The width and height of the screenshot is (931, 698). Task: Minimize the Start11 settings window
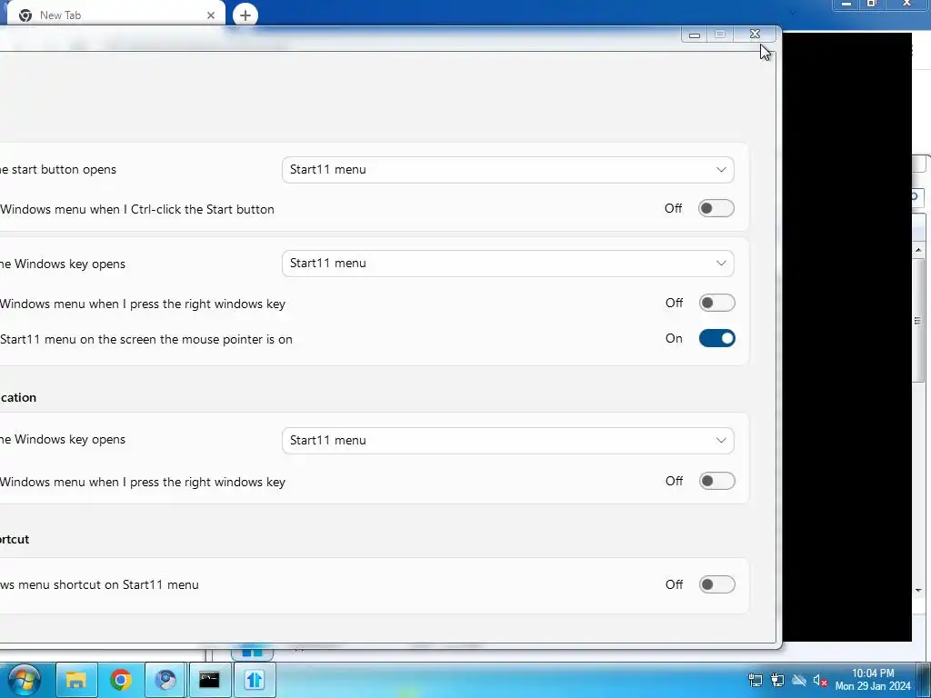tap(694, 35)
